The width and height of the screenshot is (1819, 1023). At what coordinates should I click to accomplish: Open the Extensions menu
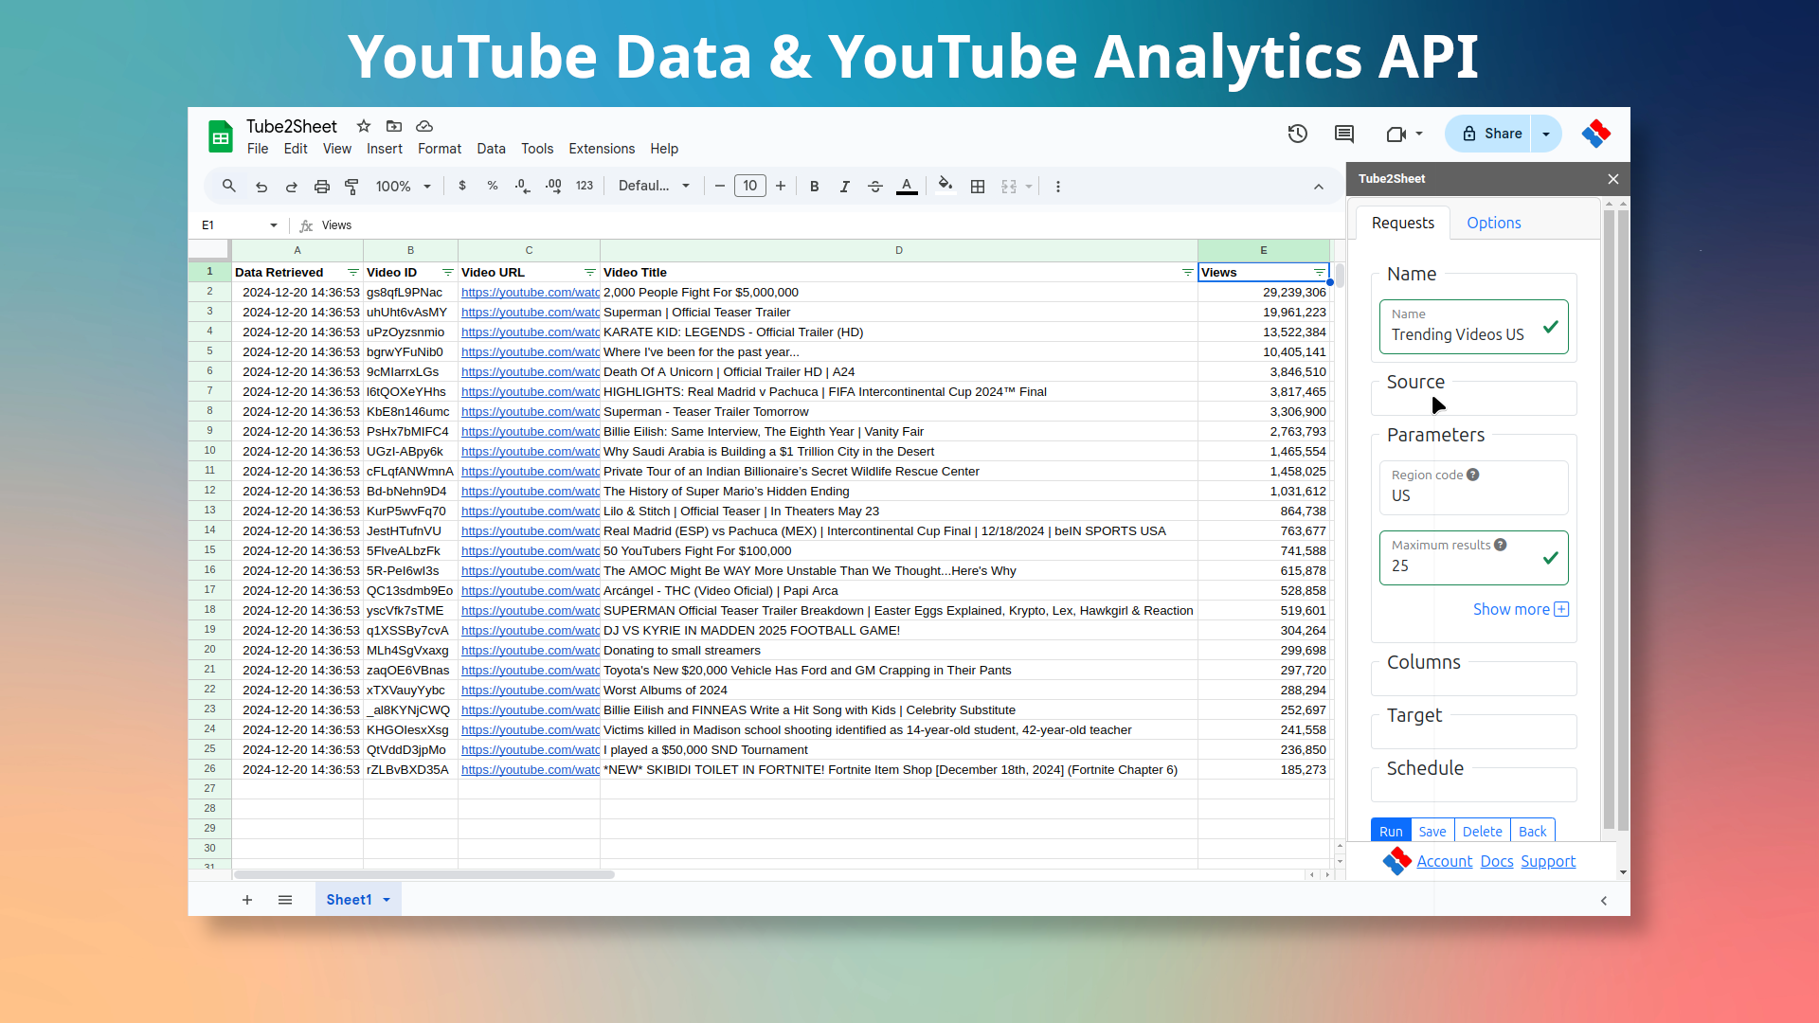point(602,149)
